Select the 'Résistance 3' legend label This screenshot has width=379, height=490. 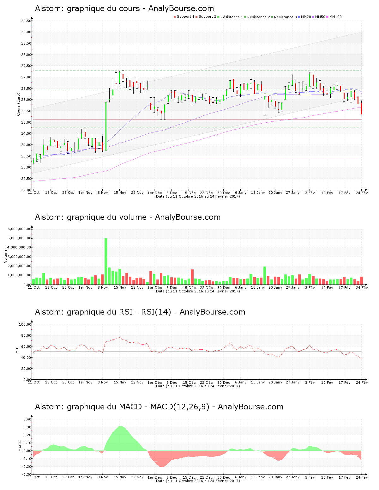point(286,17)
